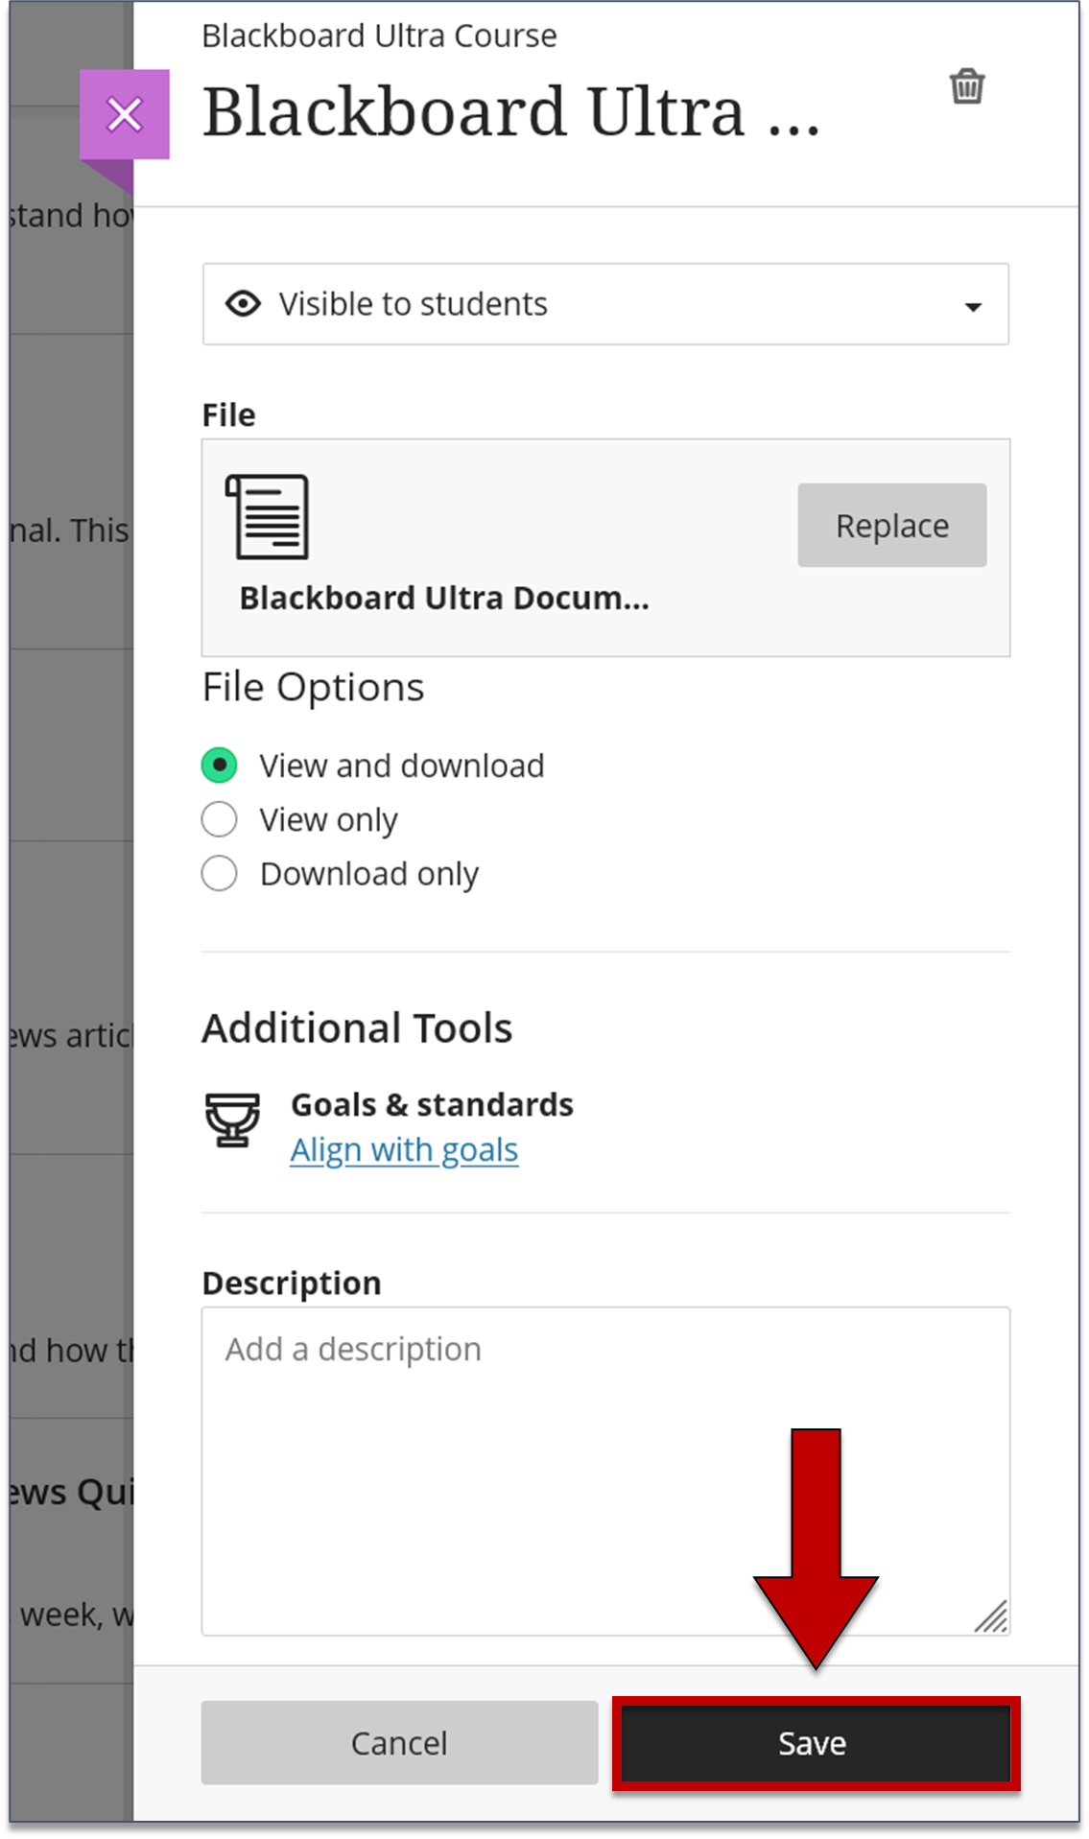1089x1839 pixels.
Task: Click the Blackboard Ultra Course breadcrumb label
Action: point(379,35)
